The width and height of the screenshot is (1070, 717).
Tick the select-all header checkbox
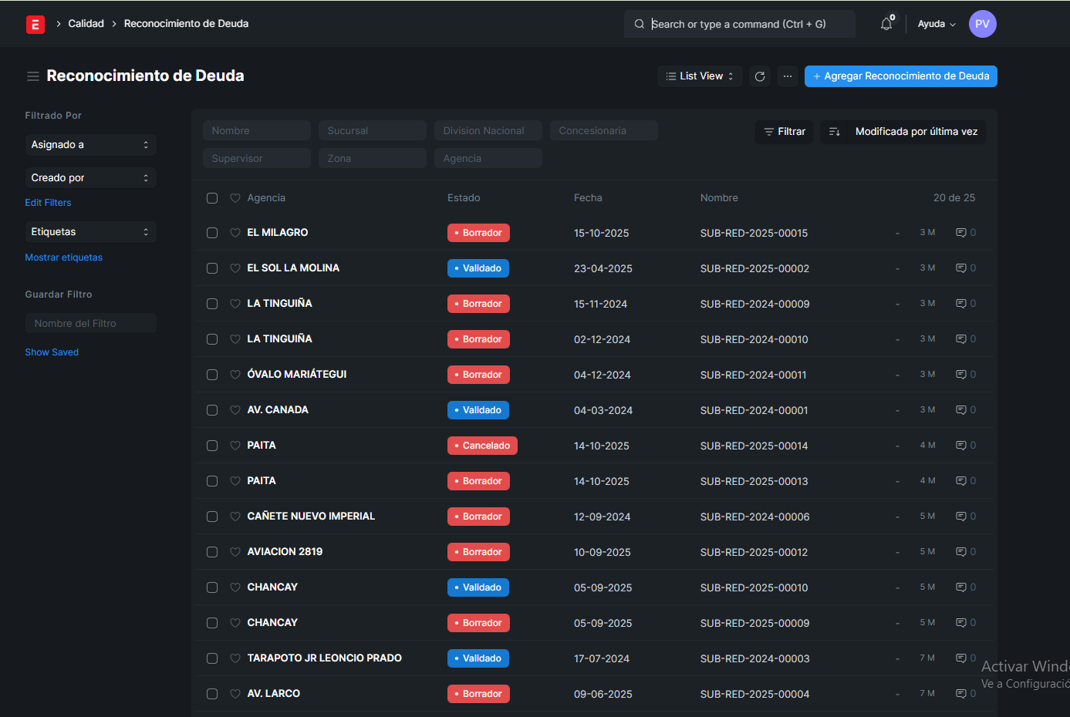(212, 198)
